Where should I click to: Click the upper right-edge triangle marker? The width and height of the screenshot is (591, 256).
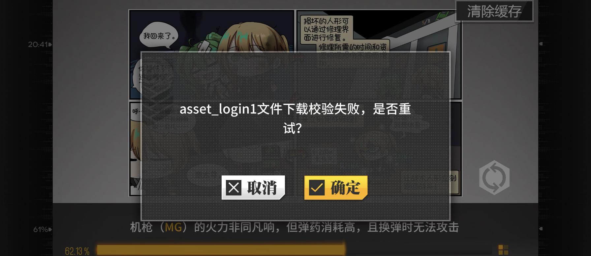coord(541,44)
